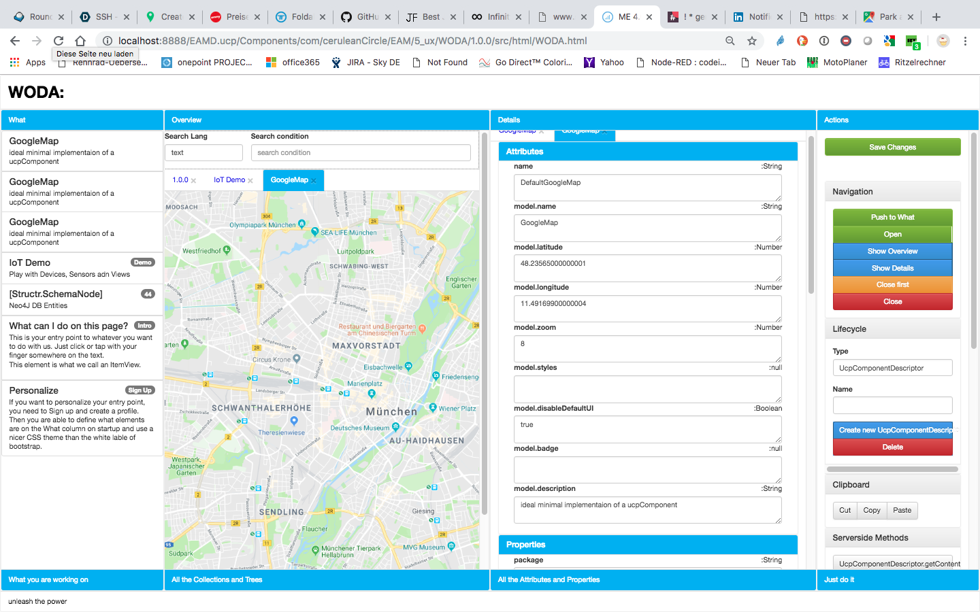Click the Copy clipboard button
This screenshot has height=612, width=980.
coord(872,510)
